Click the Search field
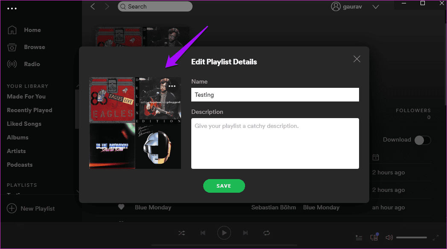The image size is (447, 249). (x=155, y=6)
